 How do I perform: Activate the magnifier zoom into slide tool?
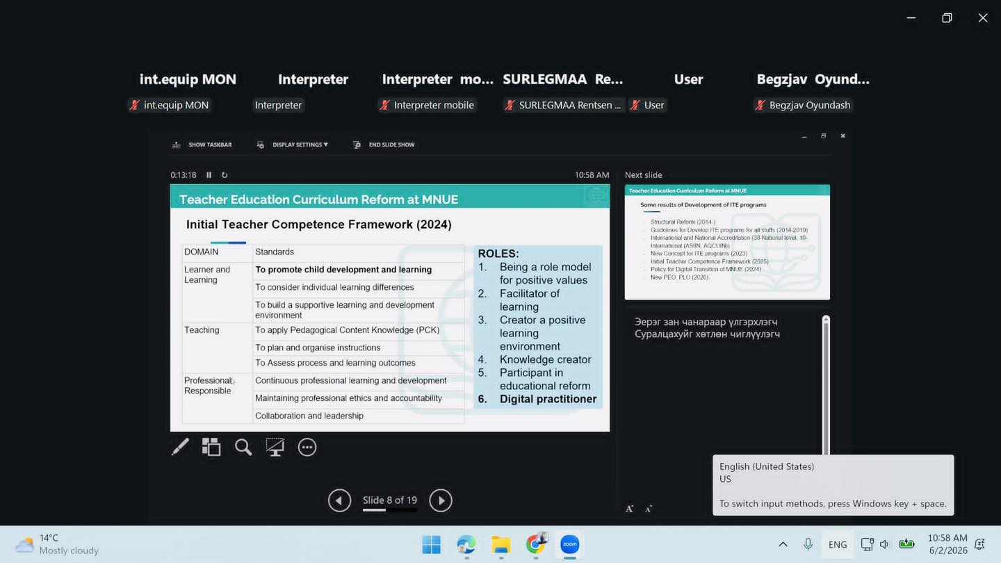click(243, 447)
